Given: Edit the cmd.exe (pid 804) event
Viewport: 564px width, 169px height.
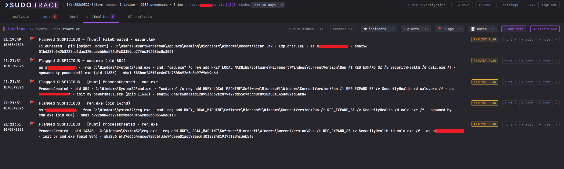Looking at the screenshot, I should [x=527, y=61].
